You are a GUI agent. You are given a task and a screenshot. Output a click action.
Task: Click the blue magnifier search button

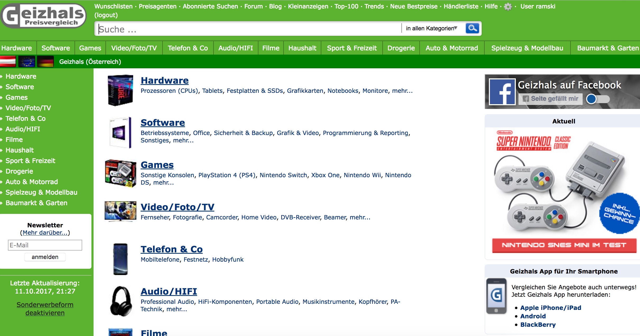click(x=472, y=28)
